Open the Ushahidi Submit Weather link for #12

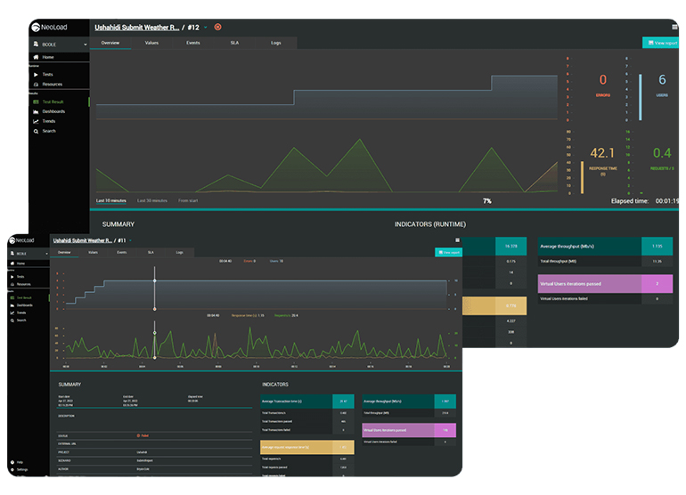tap(134, 27)
